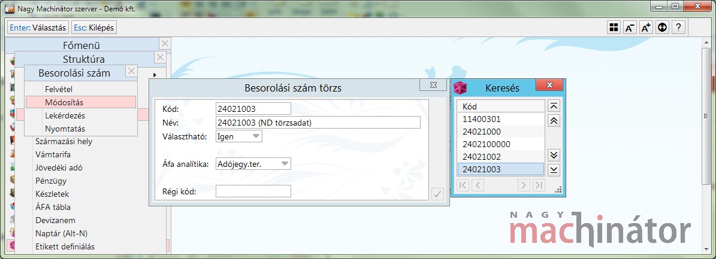Page down with double chevron in Keresés

tap(554, 155)
